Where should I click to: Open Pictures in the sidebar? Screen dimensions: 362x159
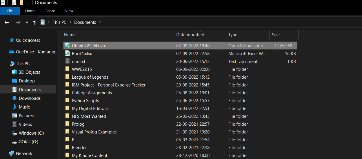tap(26, 115)
